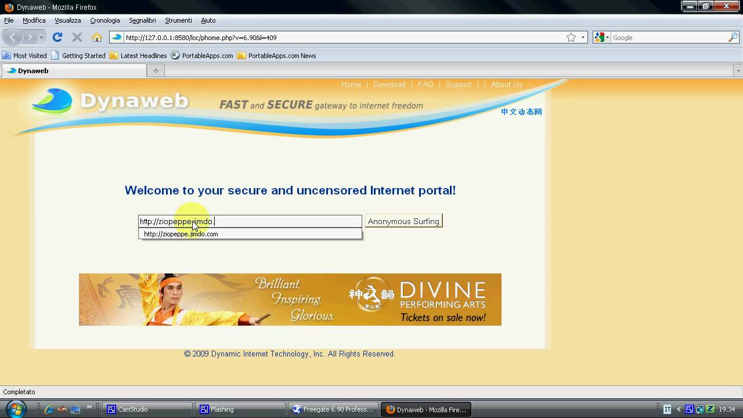Switch to the CamStudio taskbar window
The width and height of the screenshot is (743, 418).
147,409
